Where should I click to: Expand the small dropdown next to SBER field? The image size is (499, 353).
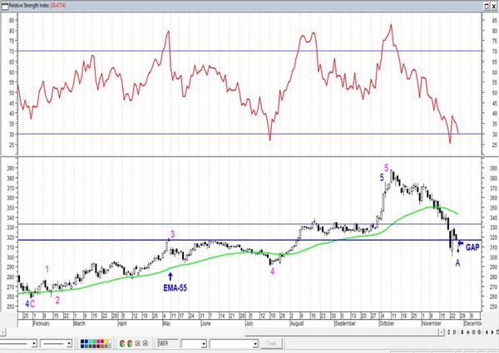click(204, 344)
